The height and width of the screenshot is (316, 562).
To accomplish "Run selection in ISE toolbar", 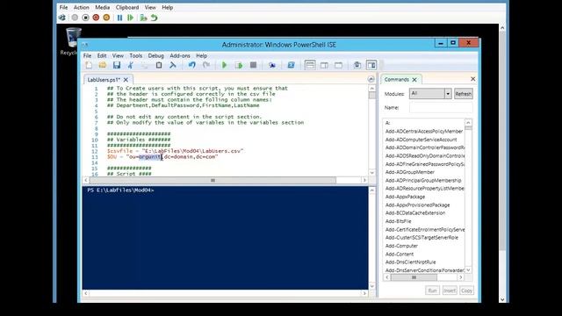I will coord(239,65).
